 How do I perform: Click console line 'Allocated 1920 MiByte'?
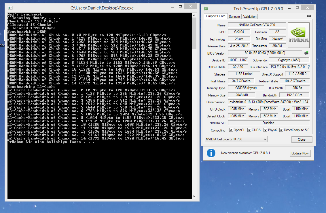click(x=31, y=28)
